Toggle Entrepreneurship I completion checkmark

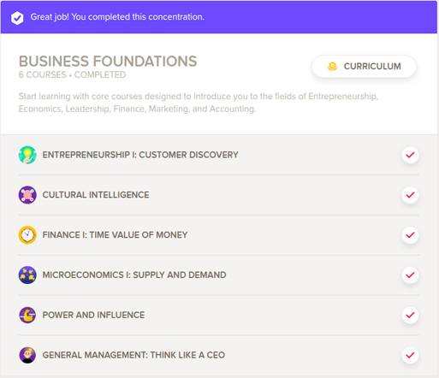pyautogui.click(x=410, y=155)
